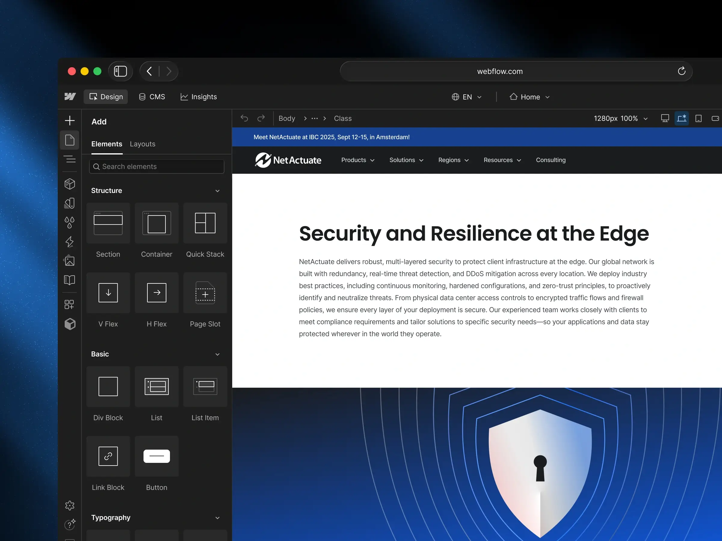Click the webflow.com address bar
The height and width of the screenshot is (541, 722).
516,71
